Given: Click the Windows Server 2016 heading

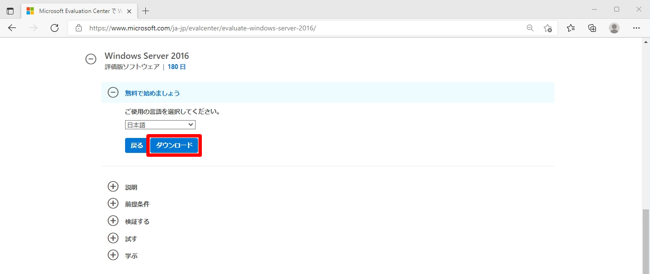Looking at the screenshot, I should coord(147,56).
